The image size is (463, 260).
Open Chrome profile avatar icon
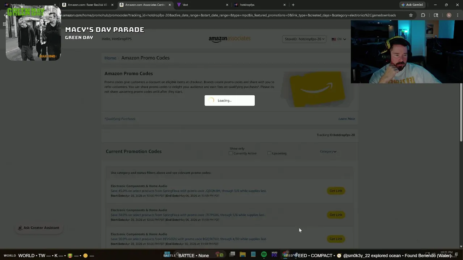(449, 15)
